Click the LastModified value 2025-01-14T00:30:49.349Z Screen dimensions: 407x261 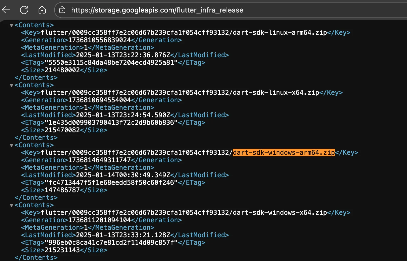[123, 175]
